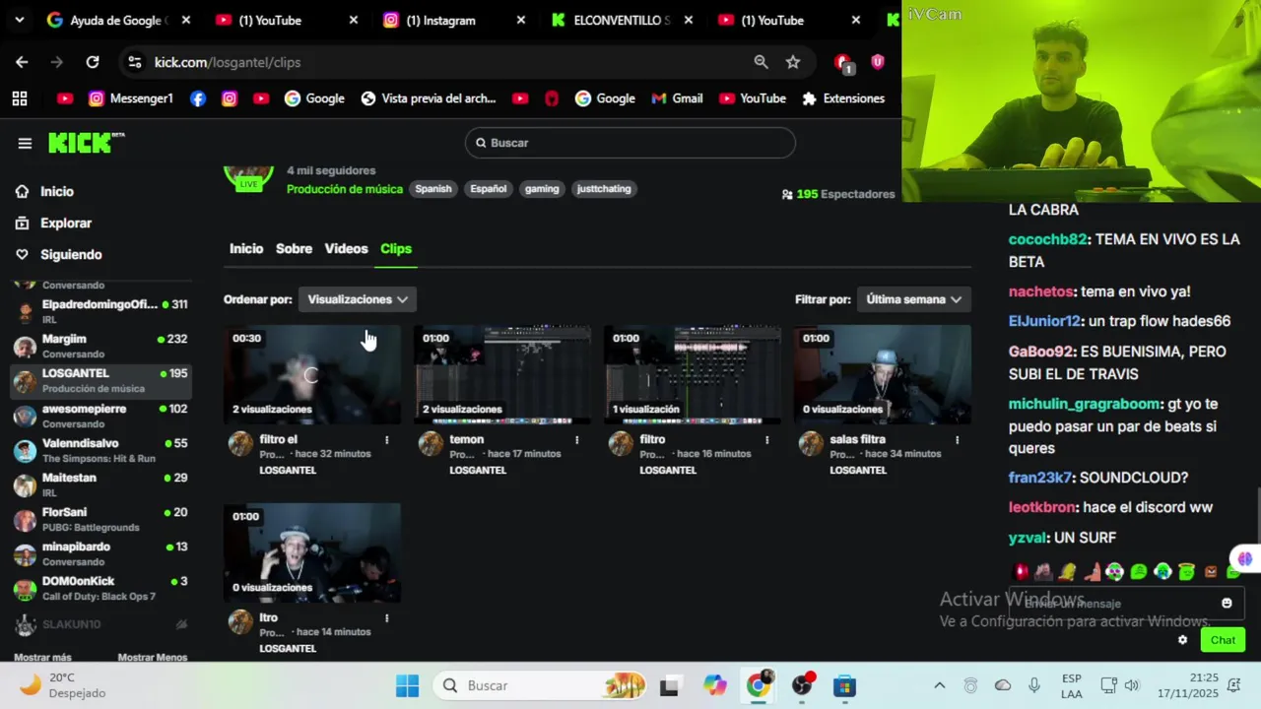This screenshot has height=709, width=1261.
Task: Open the Última semana filter dropdown
Action: tap(914, 299)
